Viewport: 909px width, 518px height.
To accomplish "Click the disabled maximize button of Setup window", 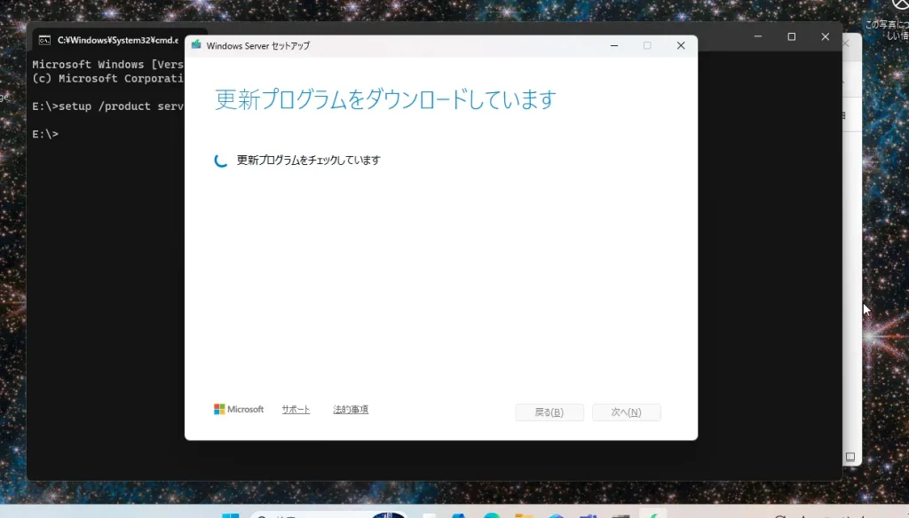I will (x=647, y=46).
